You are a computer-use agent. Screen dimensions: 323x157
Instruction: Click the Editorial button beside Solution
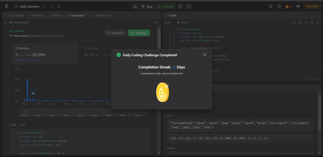[x=115, y=33]
